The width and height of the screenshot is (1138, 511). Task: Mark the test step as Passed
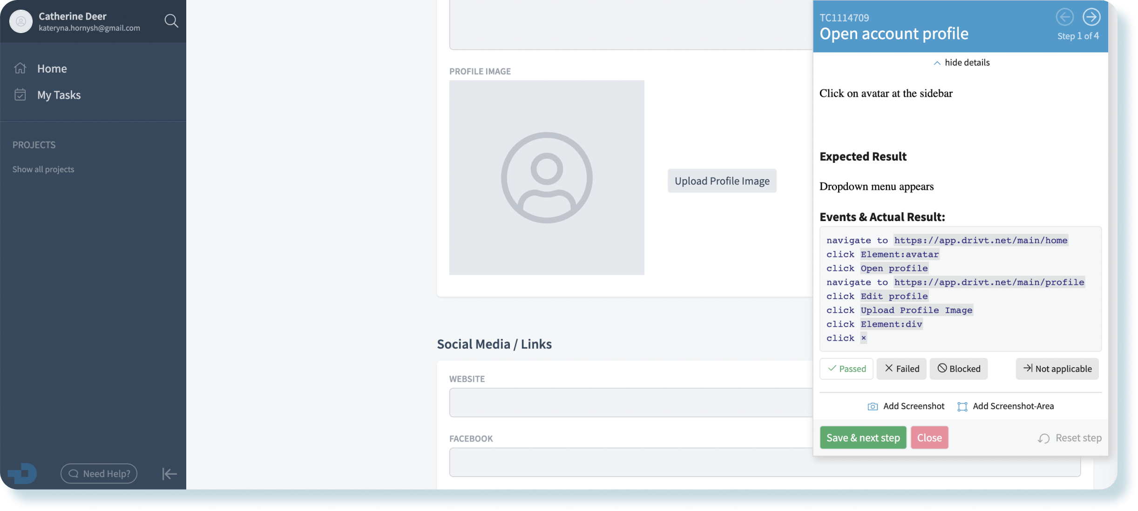point(846,369)
